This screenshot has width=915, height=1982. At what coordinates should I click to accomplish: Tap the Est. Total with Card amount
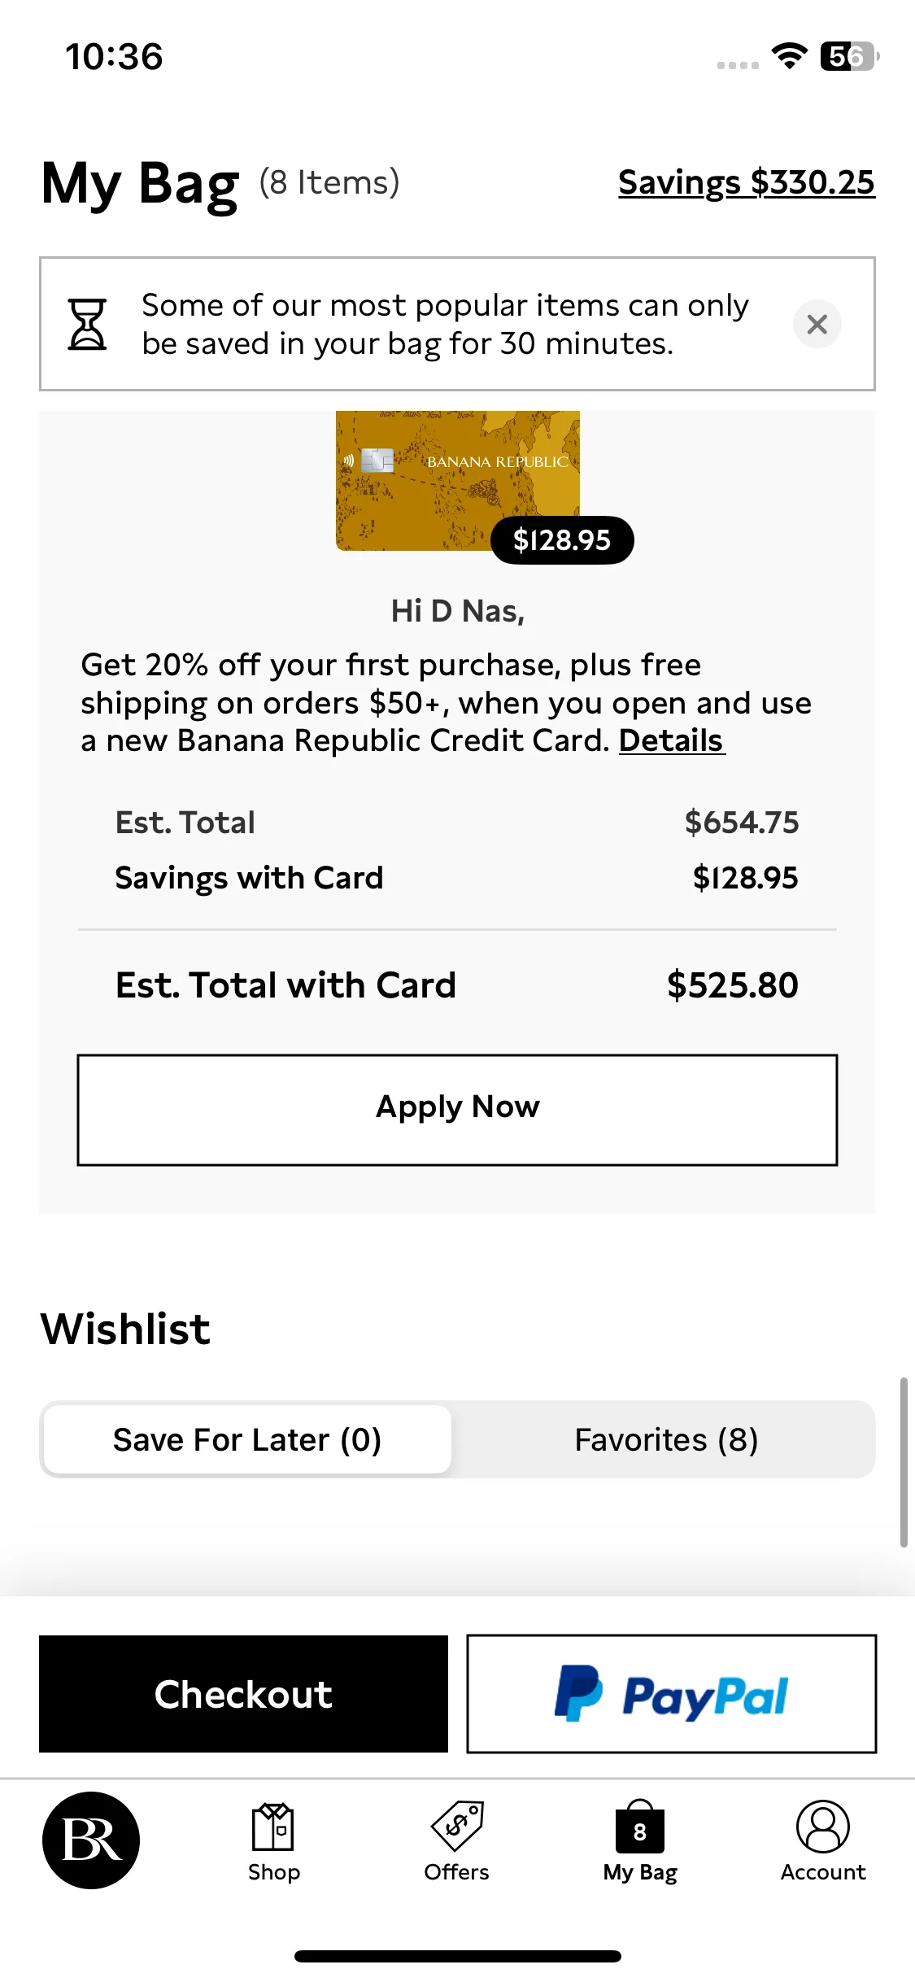[x=733, y=985]
